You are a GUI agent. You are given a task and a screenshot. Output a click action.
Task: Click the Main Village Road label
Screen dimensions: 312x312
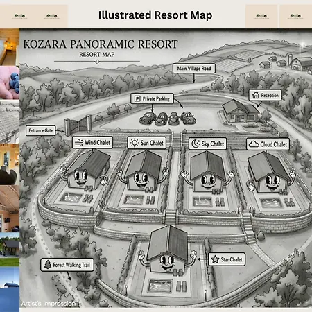(x=194, y=69)
